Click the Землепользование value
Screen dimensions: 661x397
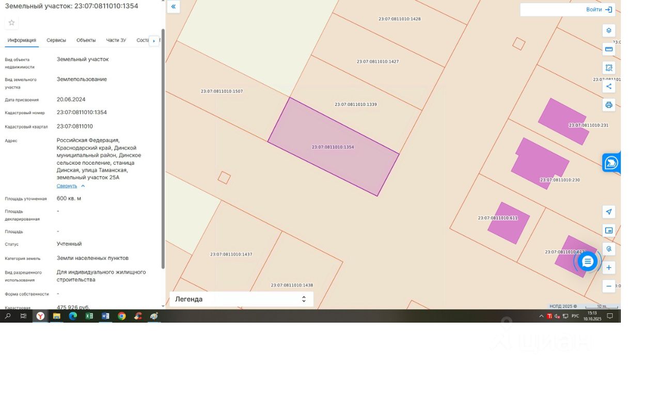coord(82,80)
